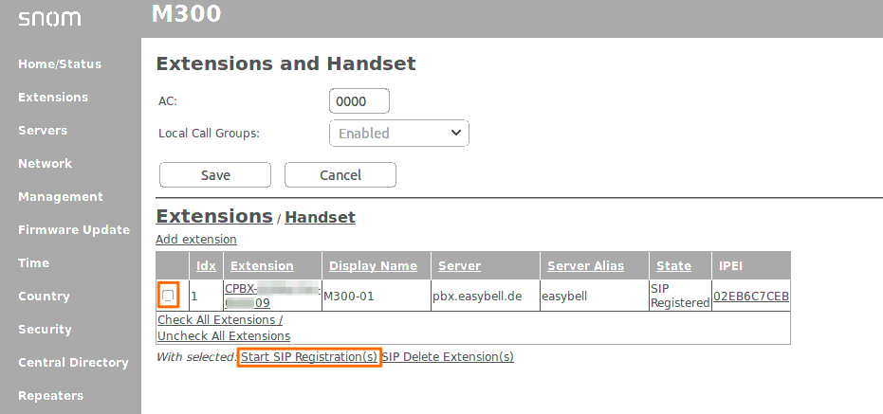The height and width of the screenshot is (414, 883).
Task: Open Home/Status in the sidebar
Action: point(59,64)
